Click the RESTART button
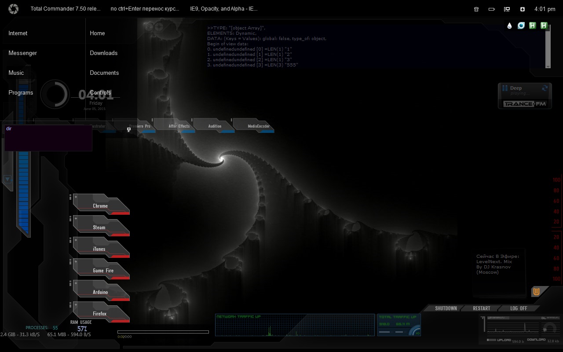563x352 pixels. [x=482, y=308]
